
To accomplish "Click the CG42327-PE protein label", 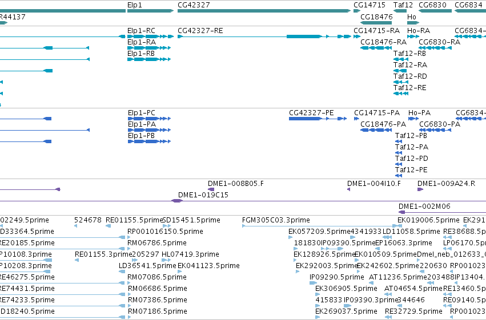I will (311, 112).
